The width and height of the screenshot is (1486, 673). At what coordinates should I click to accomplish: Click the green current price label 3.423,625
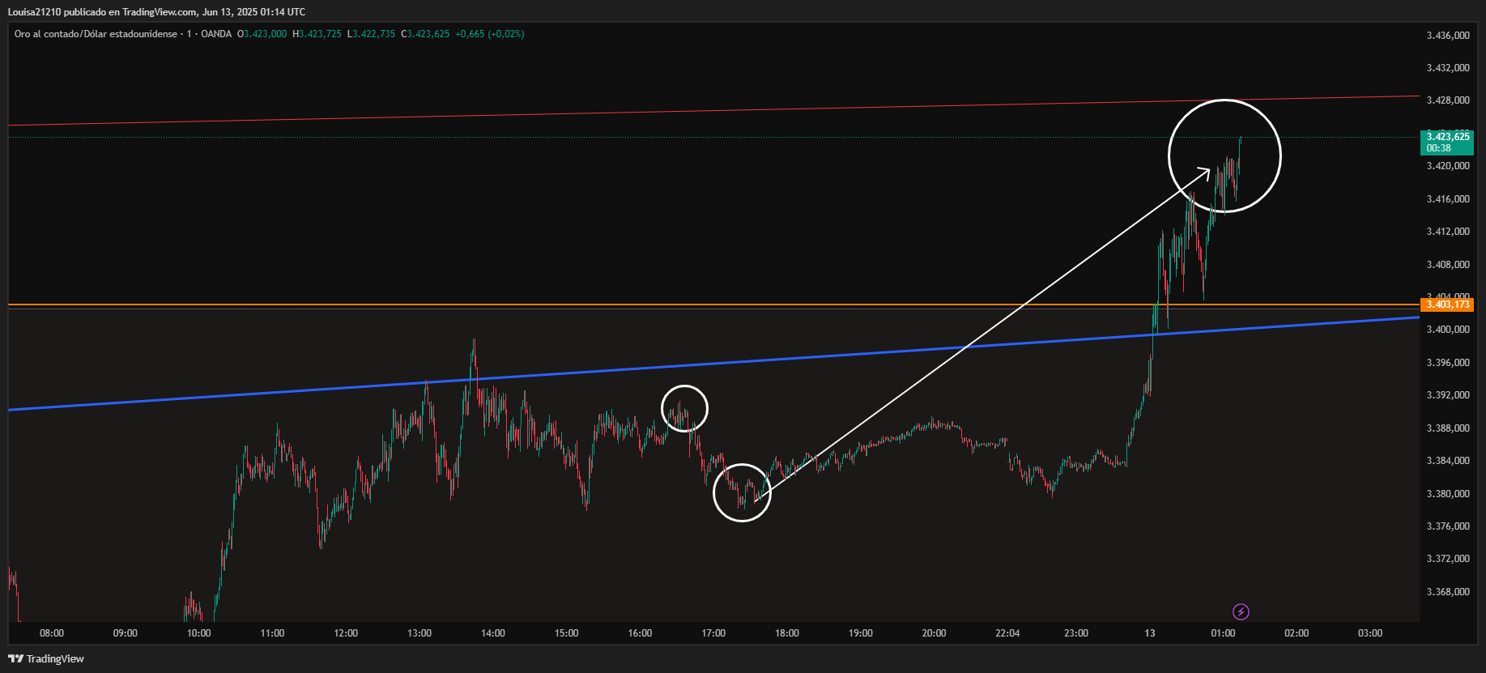1447,143
